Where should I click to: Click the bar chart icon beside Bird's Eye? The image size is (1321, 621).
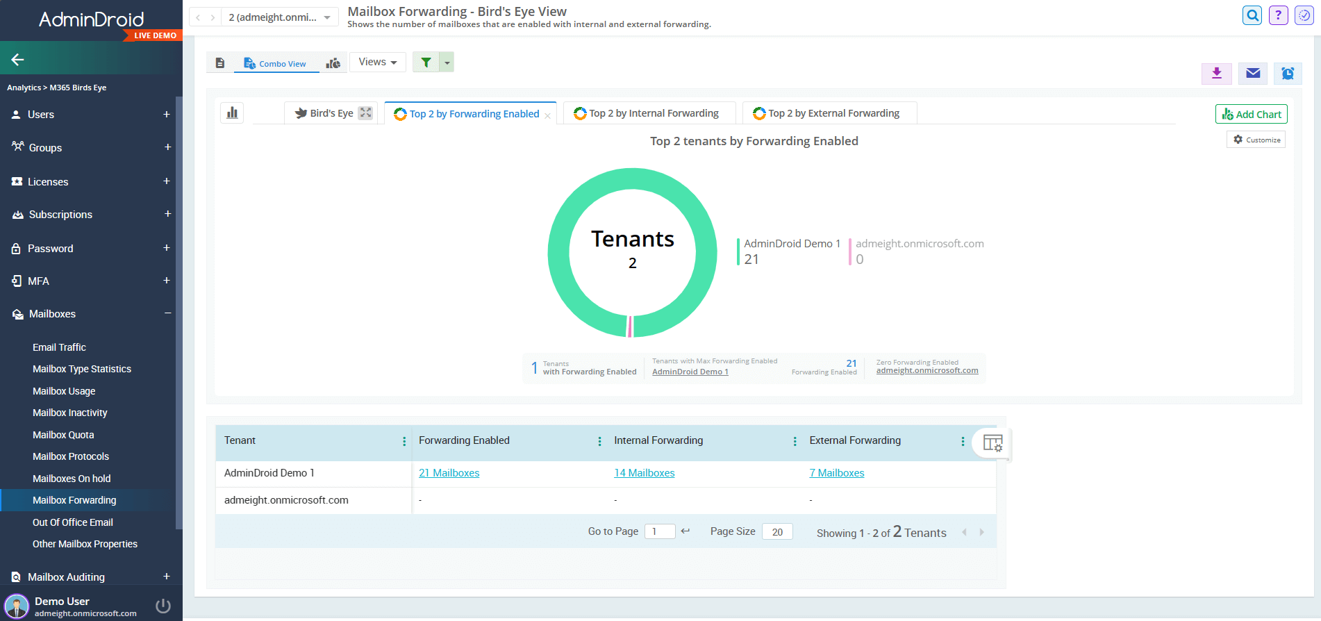pyautogui.click(x=232, y=113)
